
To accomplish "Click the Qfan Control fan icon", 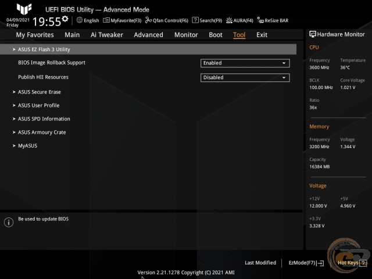I will pos(149,20).
